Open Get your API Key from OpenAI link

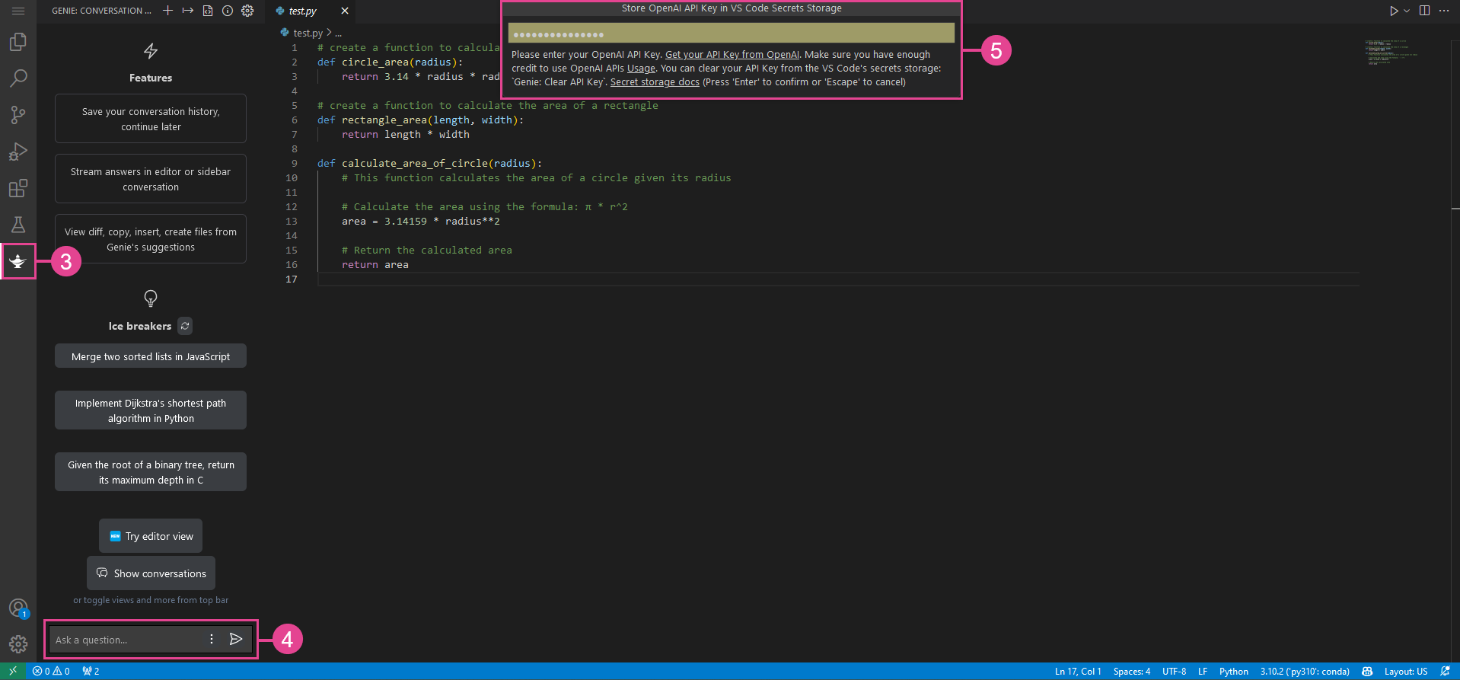point(732,55)
